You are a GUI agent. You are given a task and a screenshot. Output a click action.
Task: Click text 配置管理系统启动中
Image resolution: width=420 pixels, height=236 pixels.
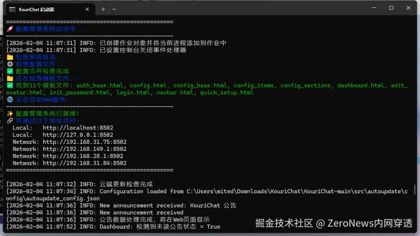point(46,29)
